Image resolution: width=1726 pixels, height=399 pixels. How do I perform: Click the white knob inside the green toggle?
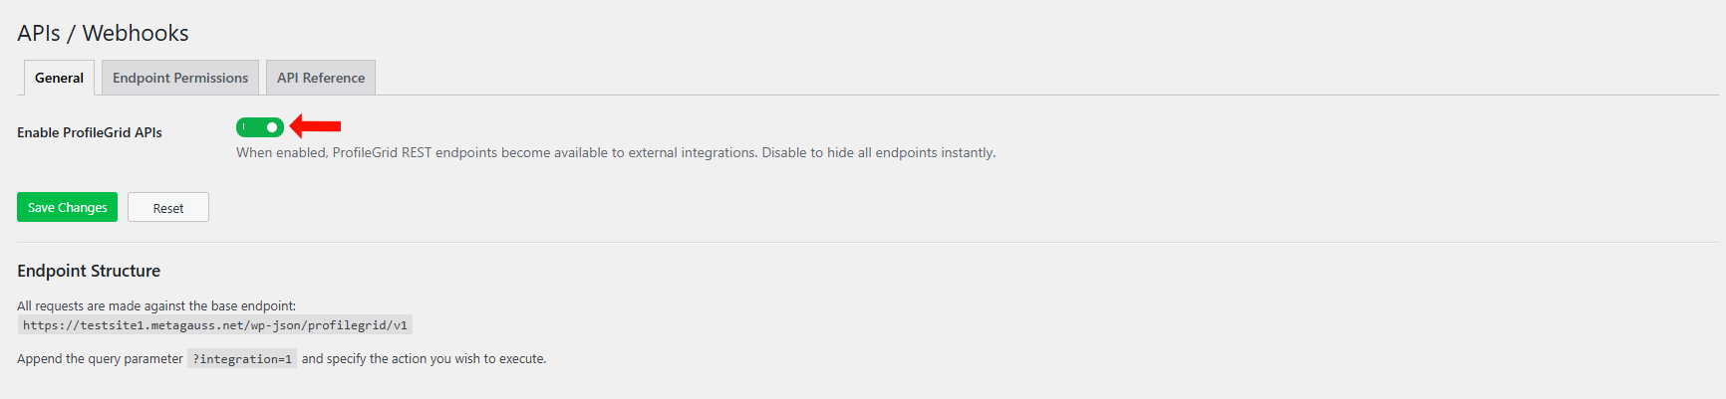click(272, 127)
